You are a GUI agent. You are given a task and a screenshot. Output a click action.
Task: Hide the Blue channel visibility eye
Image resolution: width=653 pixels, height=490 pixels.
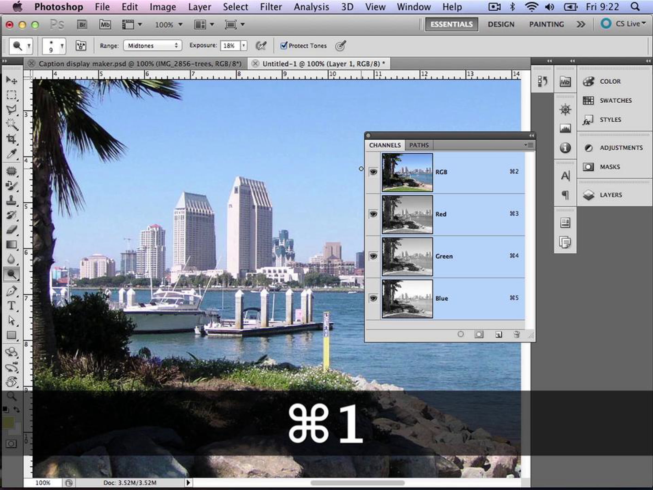click(373, 298)
